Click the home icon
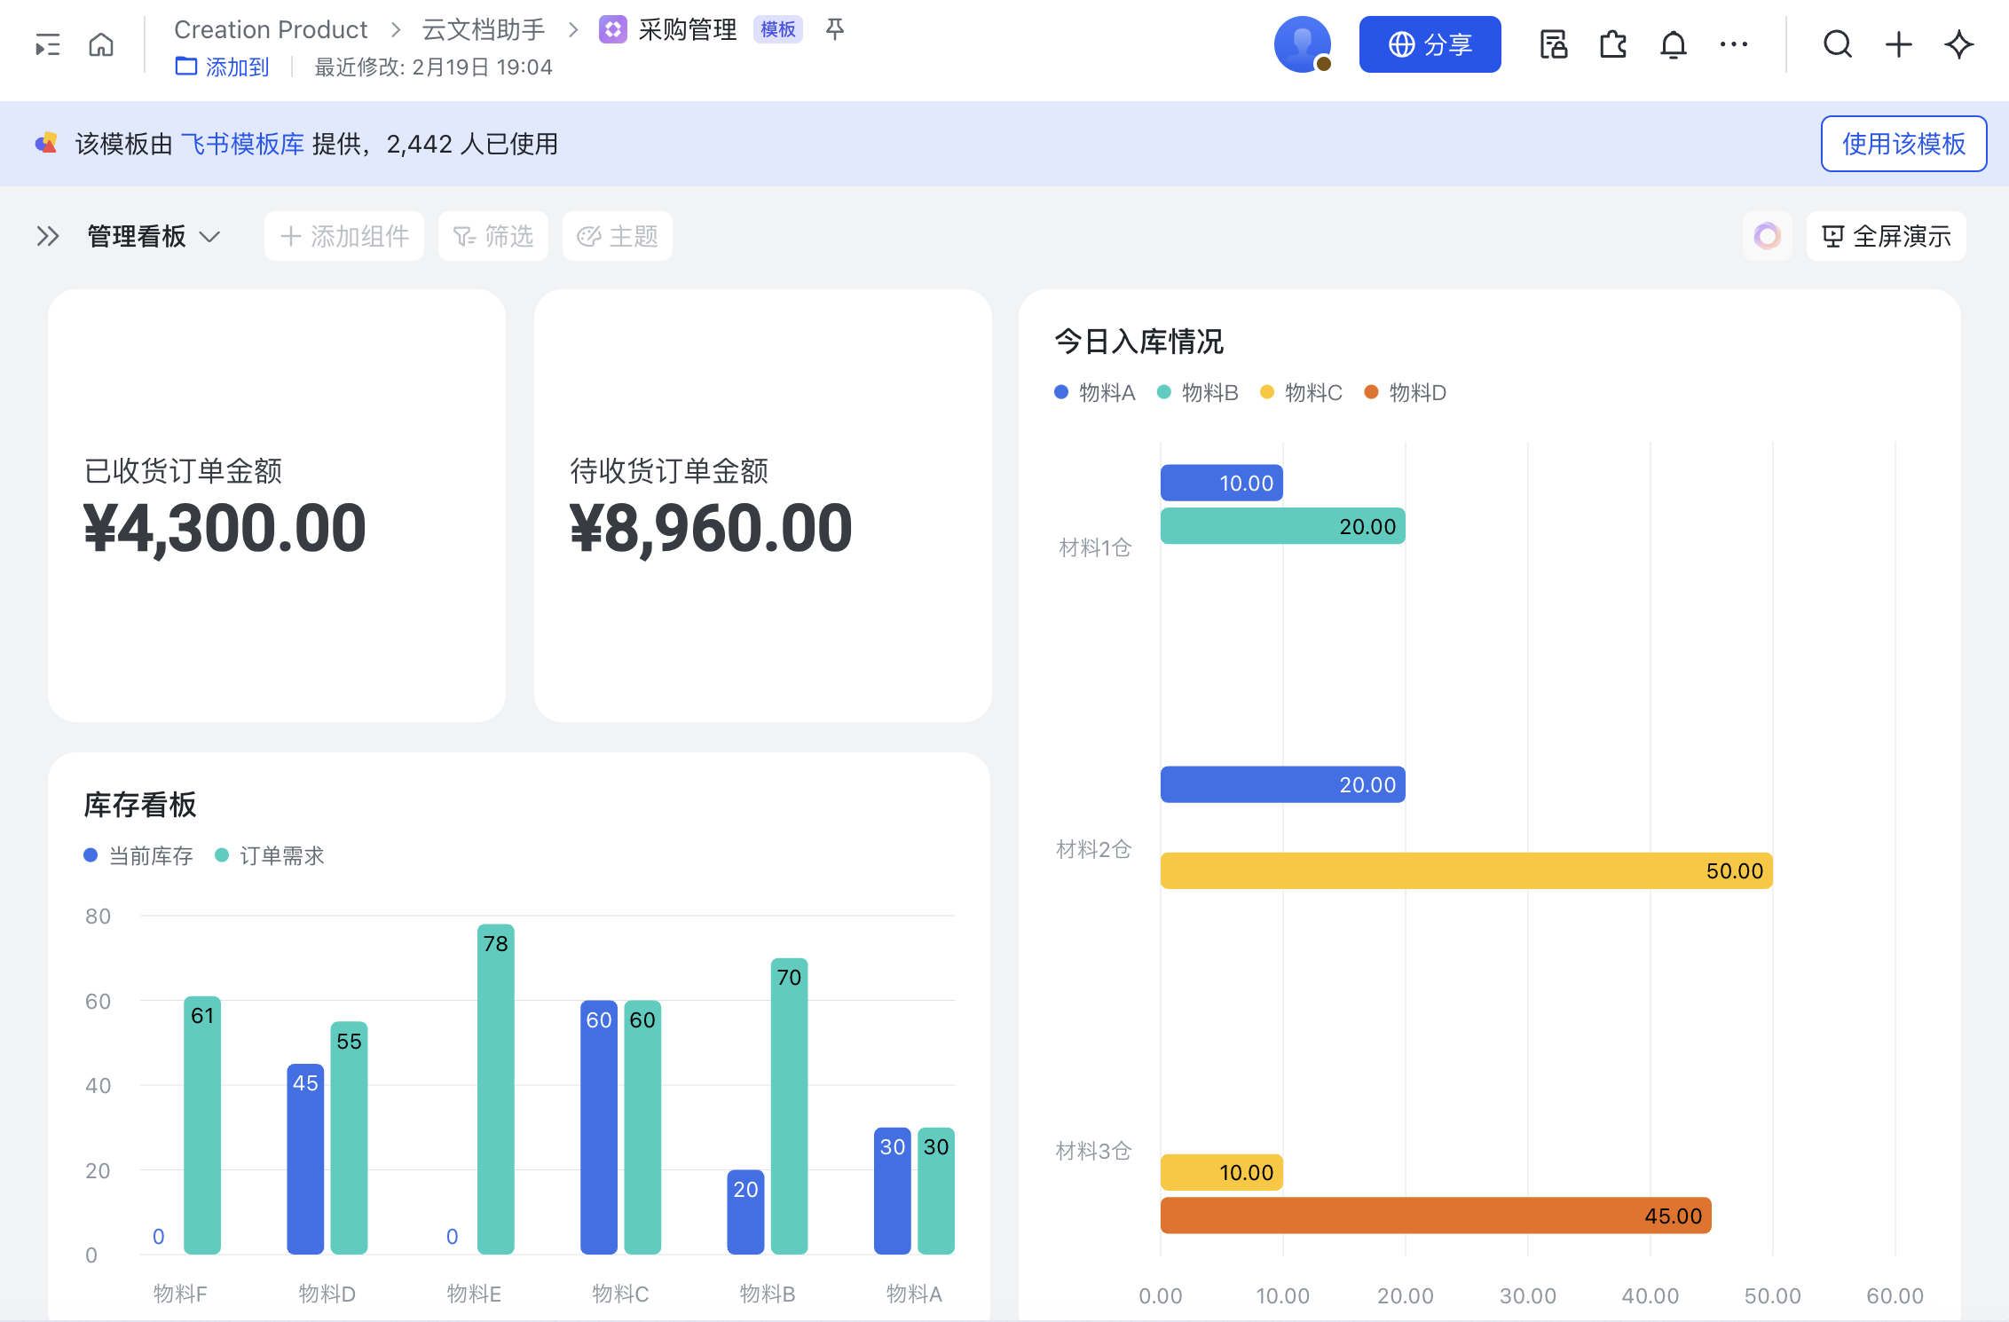Image resolution: width=2009 pixels, height=1322 pixels. point(101,44)
